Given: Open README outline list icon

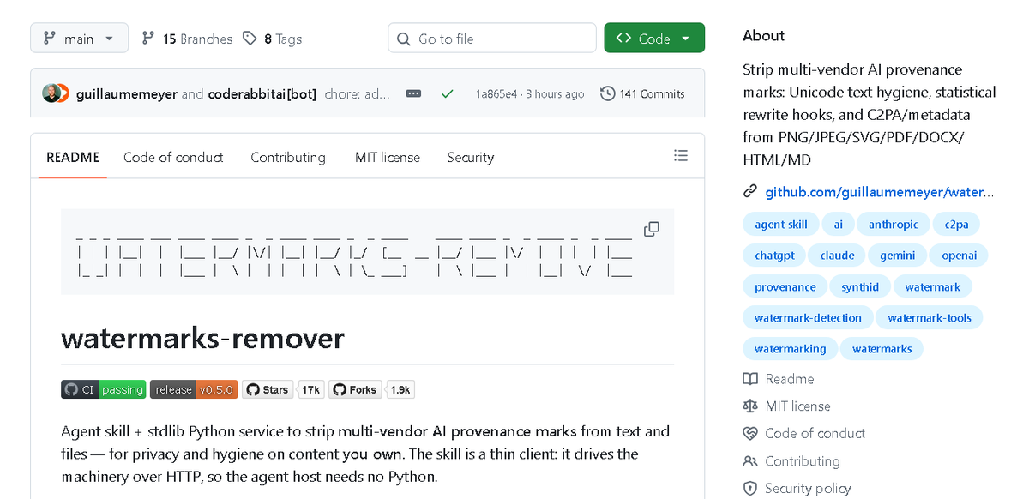Looking at the screenshot, I should click(681, 156).
